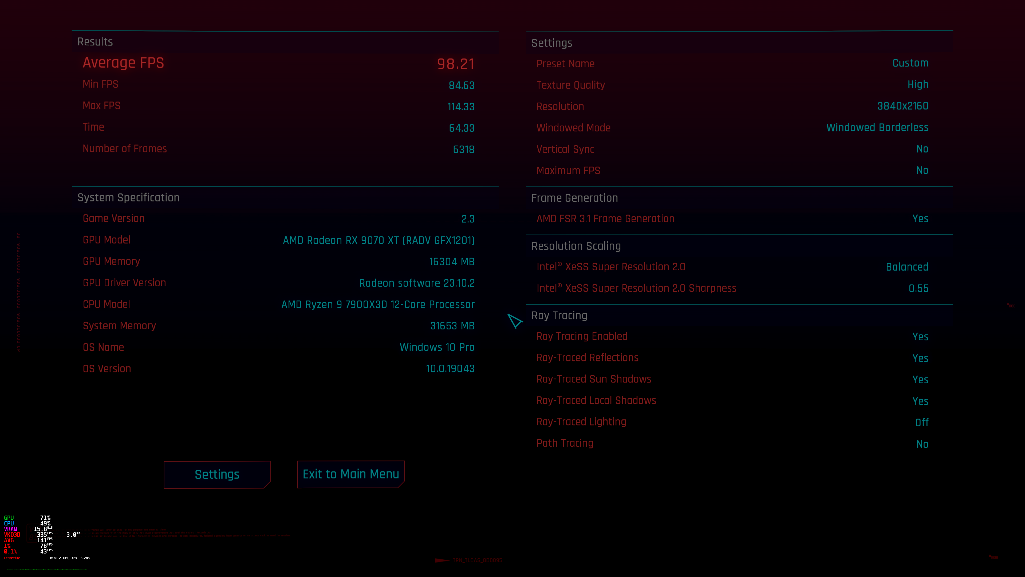The height and width of the screenshot is (577, 1025).
Task: Click Texture Quality value High
Action: [x=918, y=84]
